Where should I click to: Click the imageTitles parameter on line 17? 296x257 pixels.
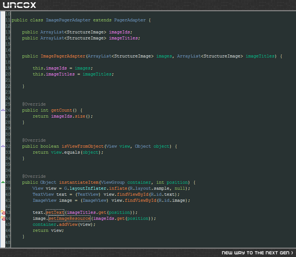pyautogui.click(x=260, y=56)
